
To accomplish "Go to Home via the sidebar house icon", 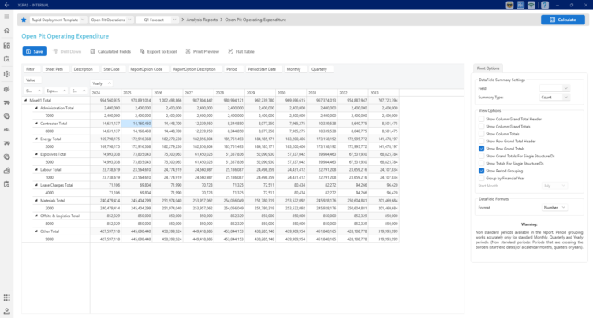I will [7, 31].
